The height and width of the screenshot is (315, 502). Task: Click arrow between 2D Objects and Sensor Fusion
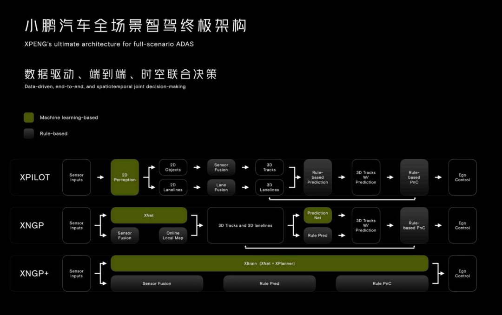click(x=197, y=167)
